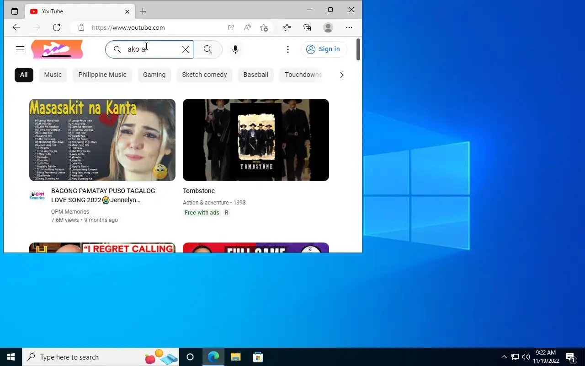The image size is (585, 366).
Task: Open the volume speaker tray icon
Action: point(526,357)
